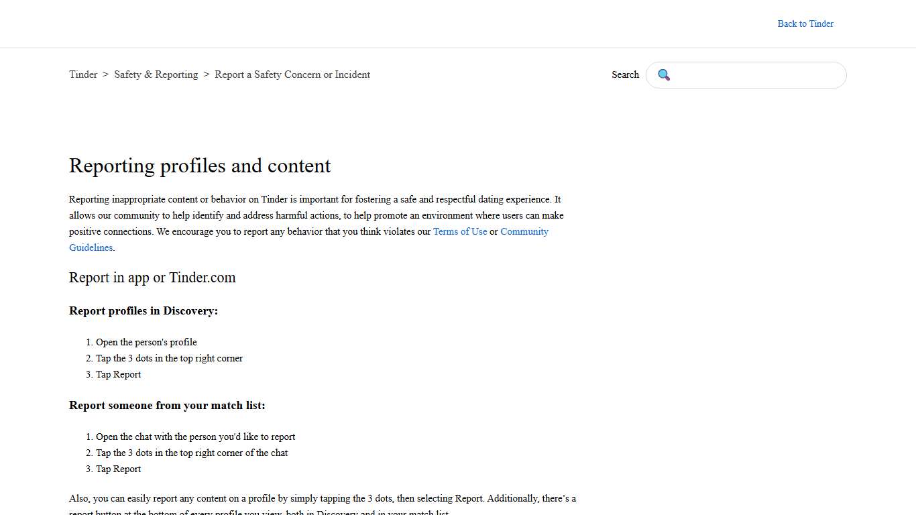Image resolution: width=916 pixels, height=515 pixels.
Task: Click step one: Open the person's profile
Action: click(x=146, y=342)
